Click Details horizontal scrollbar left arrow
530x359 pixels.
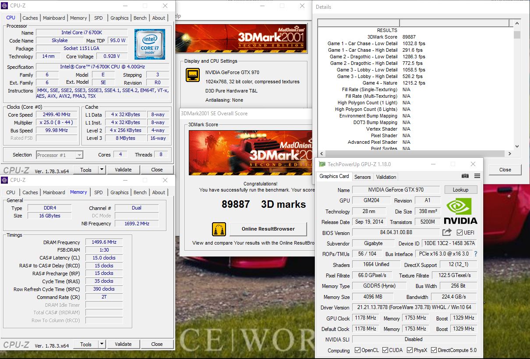tap(322, 153)
